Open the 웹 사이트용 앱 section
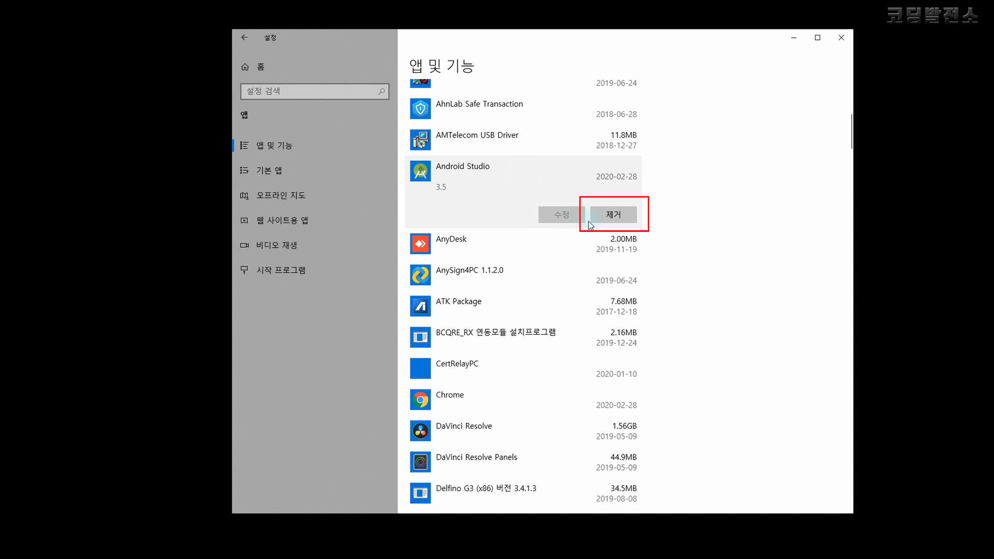 (315, 220)
